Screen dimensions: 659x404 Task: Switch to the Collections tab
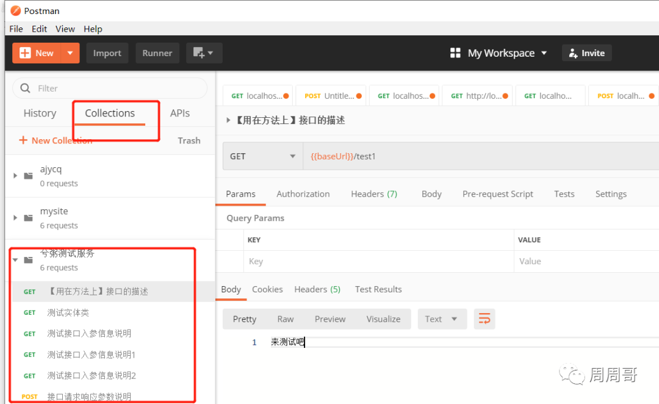point(110,113)
